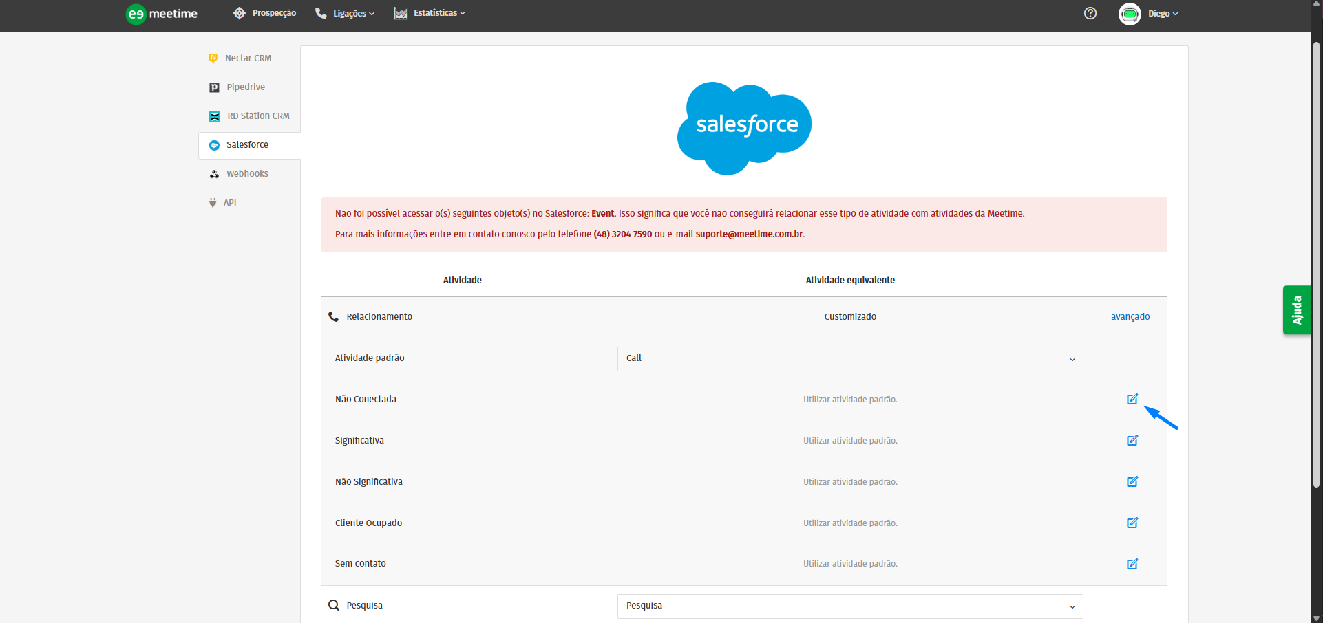Go to Prospecção in top navigation
This screenshot has width=1323, height=623.
265,14
